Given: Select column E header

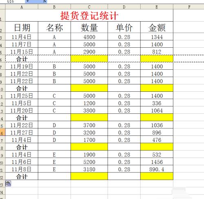Looking at the screenshot, I should [157, 7].
